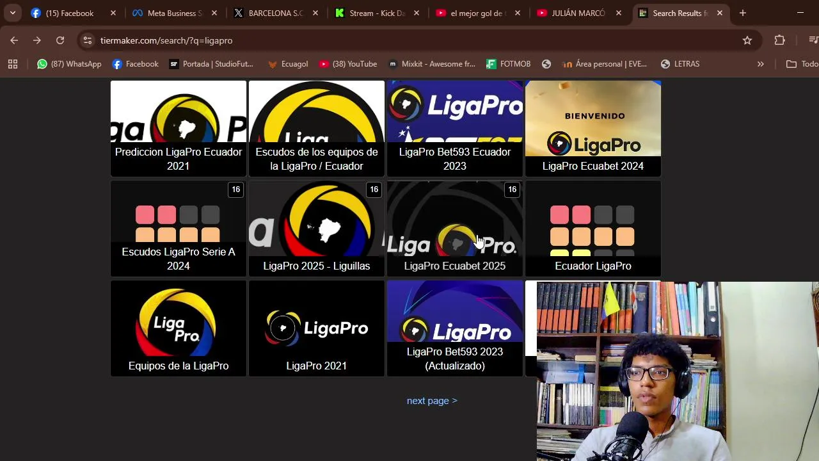The height and width of the screenshot is (461, 819).
Task: Open Prediccion LigaPro Ecuador 2021 template
Action: pyautogui.click(x=179, y=129)
